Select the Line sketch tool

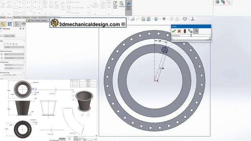[16, 2]
